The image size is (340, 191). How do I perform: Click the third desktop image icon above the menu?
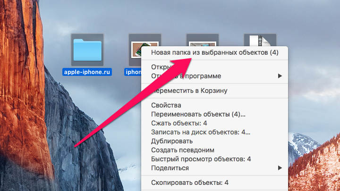pyautogui.click(x=203, y=39)
